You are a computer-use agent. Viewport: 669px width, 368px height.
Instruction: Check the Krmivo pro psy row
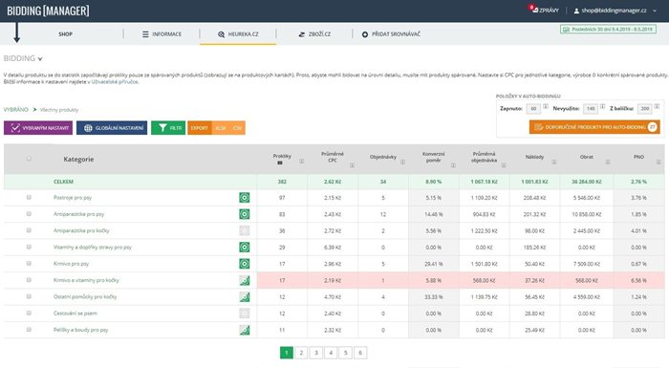(29, 264)
